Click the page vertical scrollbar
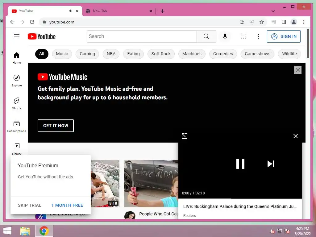 coord(308,44)
